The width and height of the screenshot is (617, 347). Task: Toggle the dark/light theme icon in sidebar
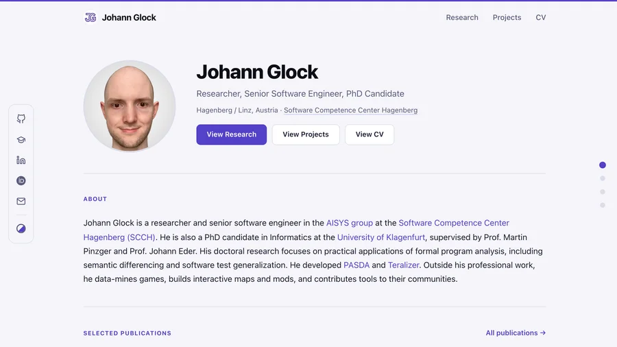21,228
